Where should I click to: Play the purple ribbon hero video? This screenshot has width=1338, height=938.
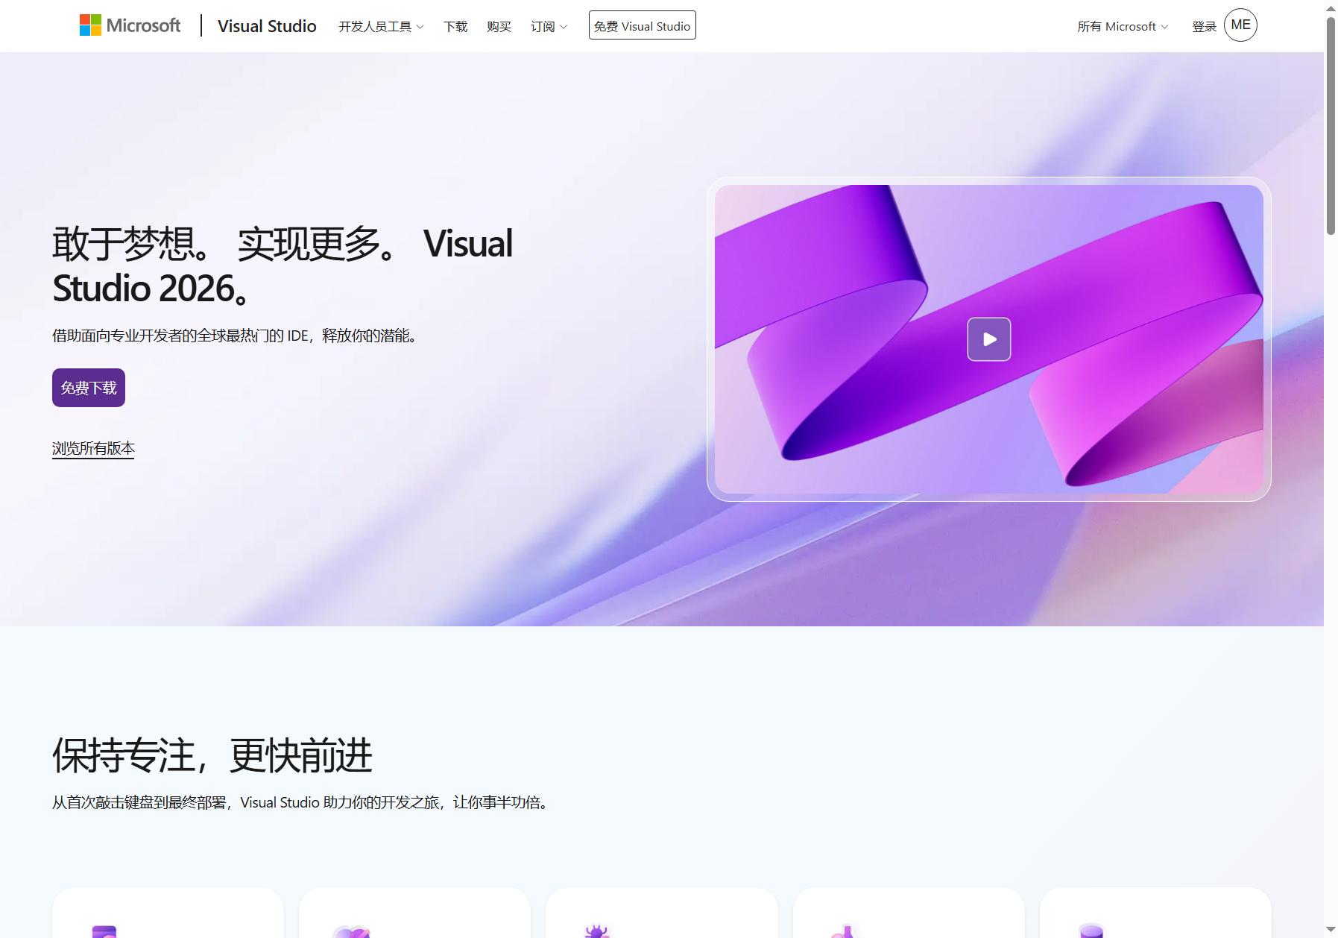988,339
